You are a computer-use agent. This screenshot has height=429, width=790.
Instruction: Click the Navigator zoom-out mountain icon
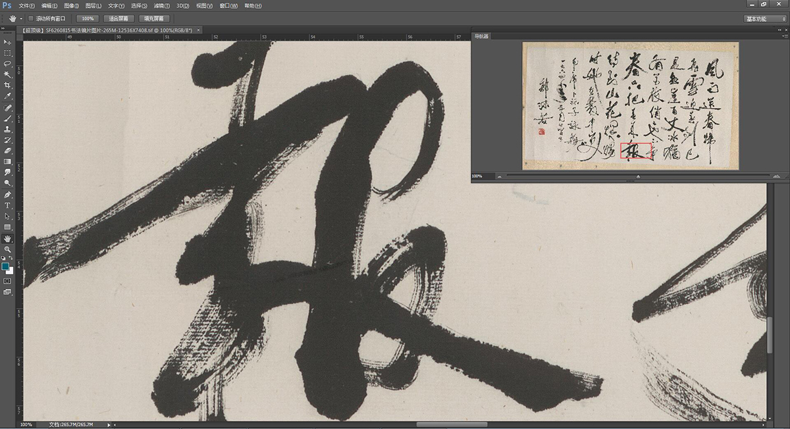click(x=498, y=176)
